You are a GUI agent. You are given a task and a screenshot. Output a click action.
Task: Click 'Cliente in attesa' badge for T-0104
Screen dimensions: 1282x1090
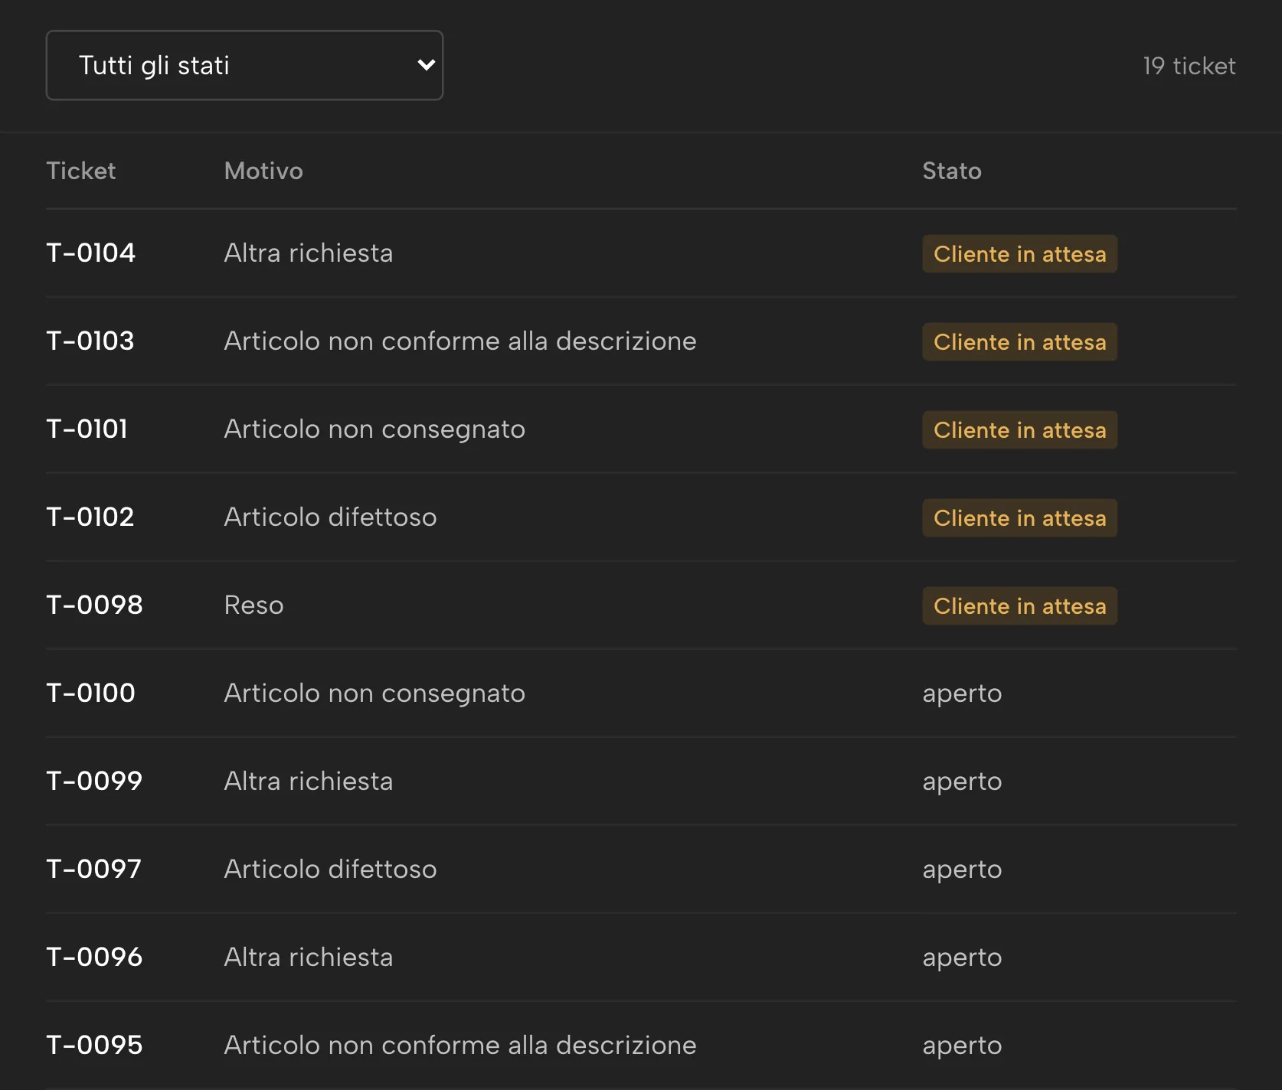[x=1019, y=253]
